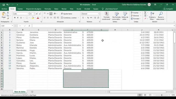
Task: Toggle underline formatting (S)
Action: click(21, 18)
